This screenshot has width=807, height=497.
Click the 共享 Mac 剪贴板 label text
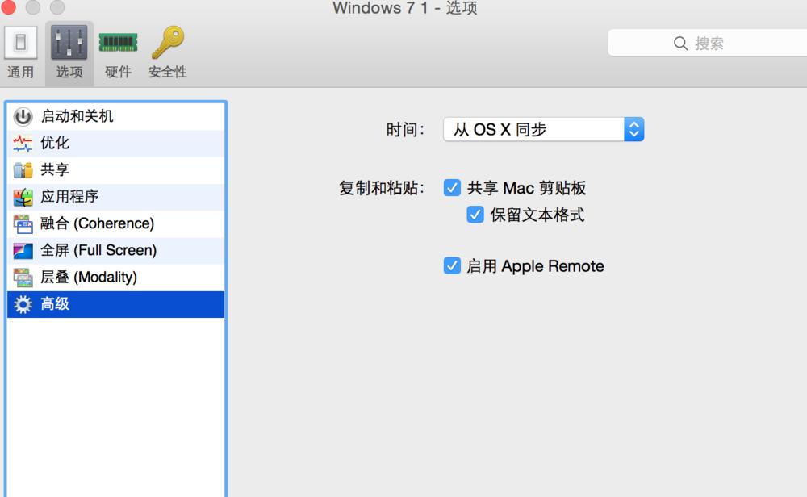pyautogui.click(x=526, y=188)
